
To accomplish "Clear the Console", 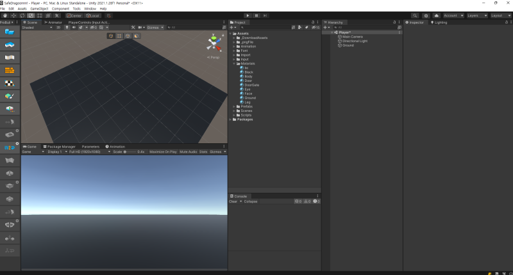I will 233,201.
